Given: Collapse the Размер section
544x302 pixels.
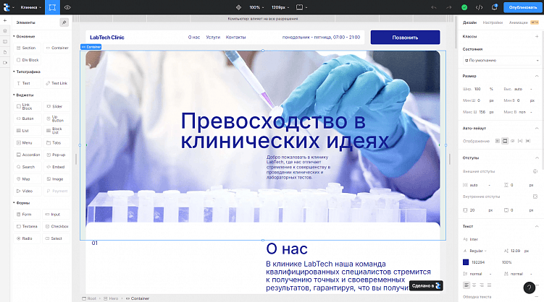Looking at the screenshot, I should click(537, 76).
